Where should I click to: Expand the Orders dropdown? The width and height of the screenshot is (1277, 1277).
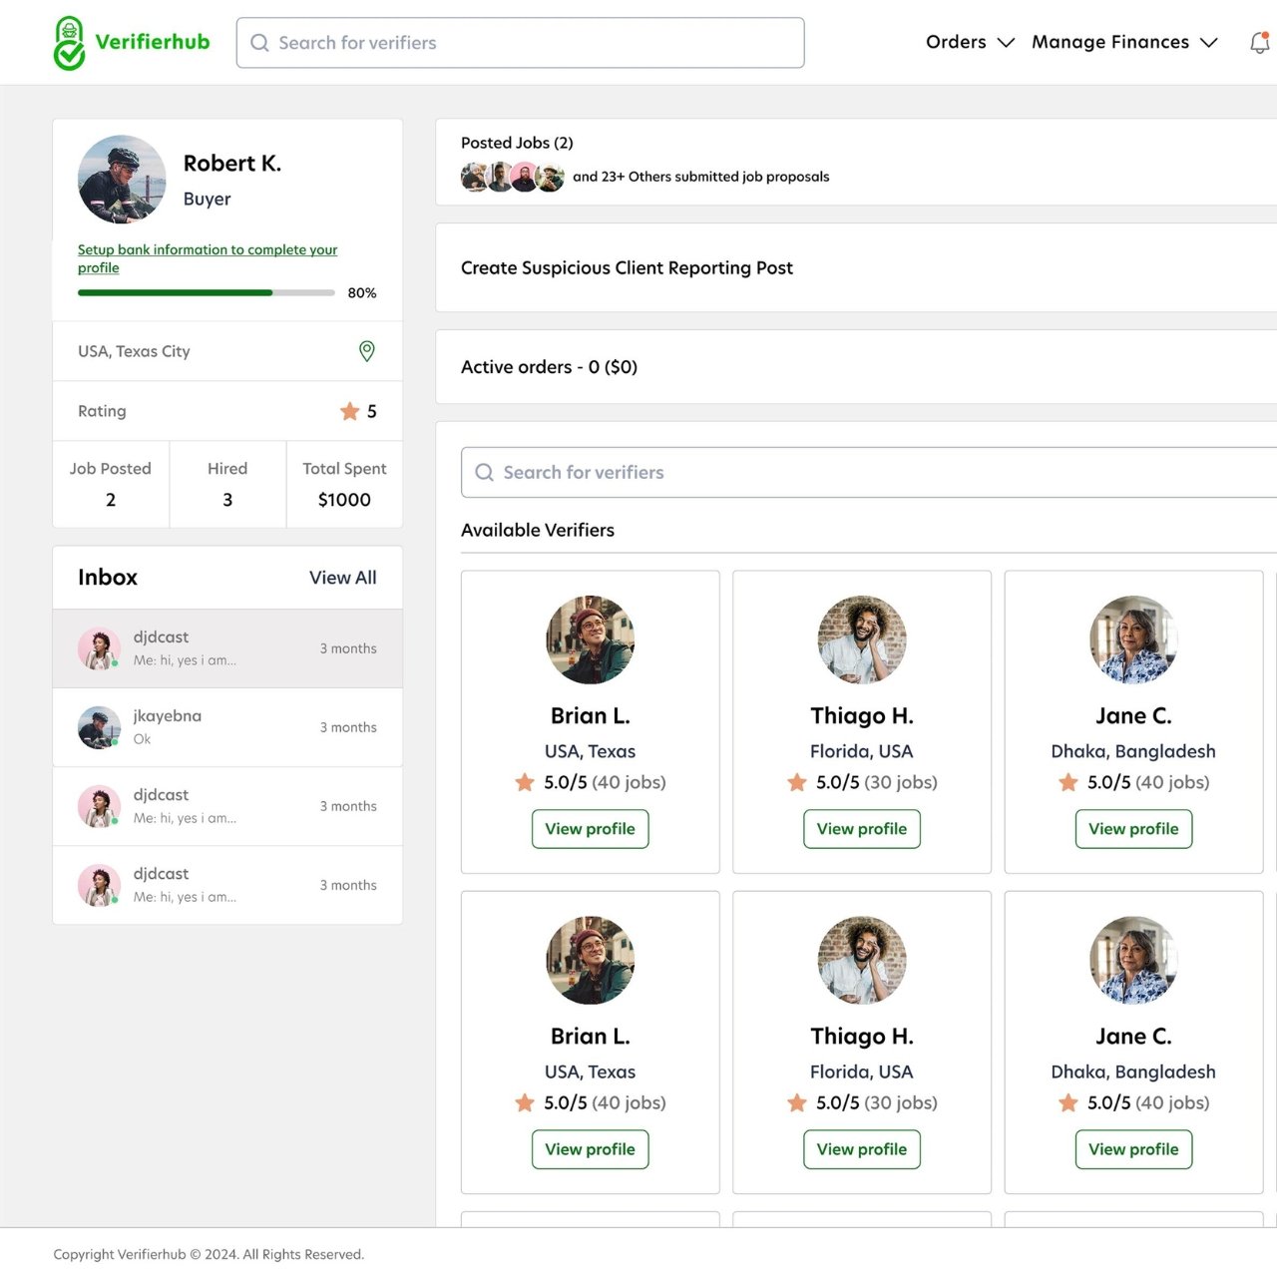969,42
